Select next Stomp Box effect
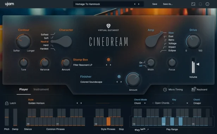The image size is (217, 134). (111, 65)
